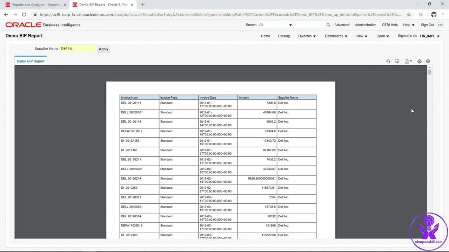Click the Invoice Num cell DEFA15012012
This screenshot has height=252, width=449.
[139, 133]
